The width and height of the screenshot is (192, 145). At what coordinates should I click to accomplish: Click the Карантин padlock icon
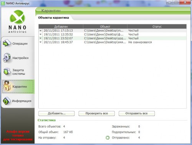[x=7, y=86]
